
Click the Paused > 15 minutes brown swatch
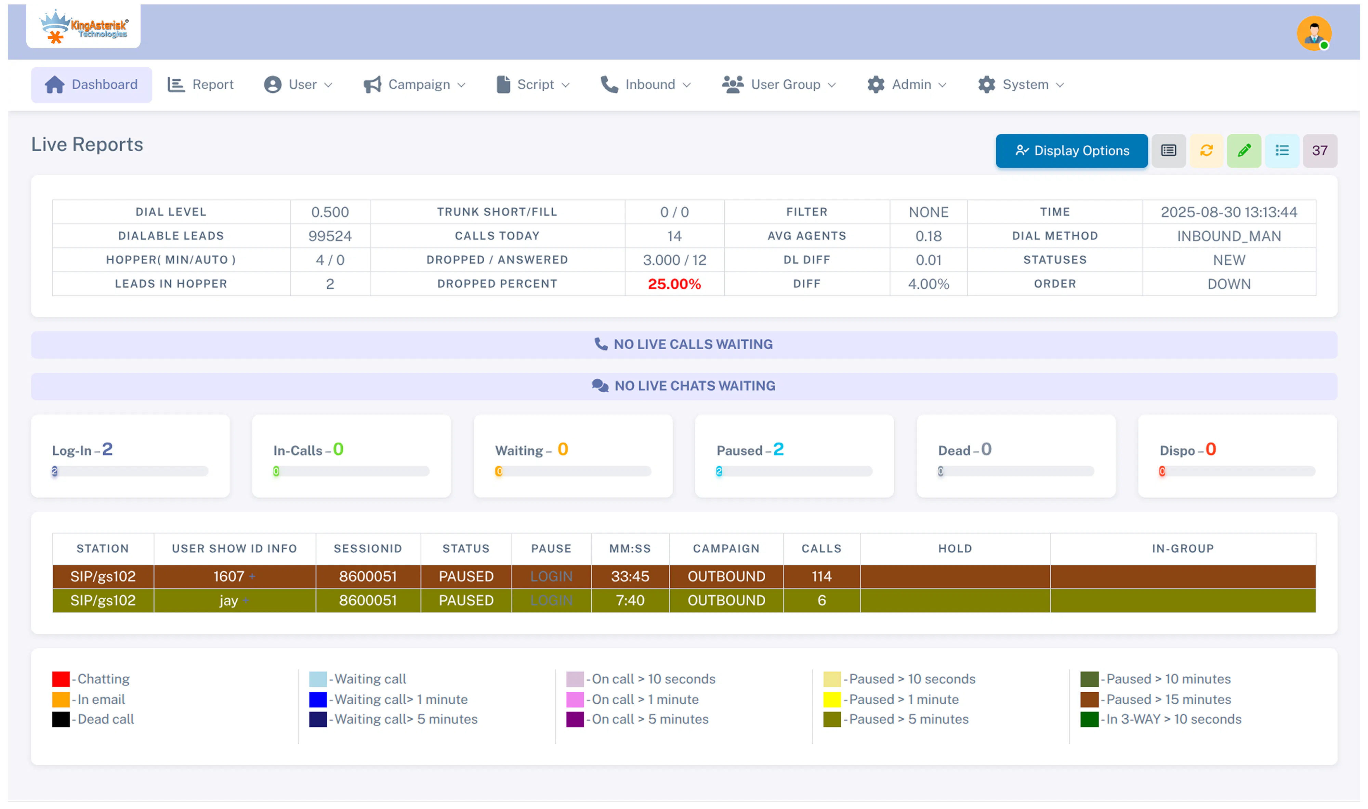coord(1089,699)
